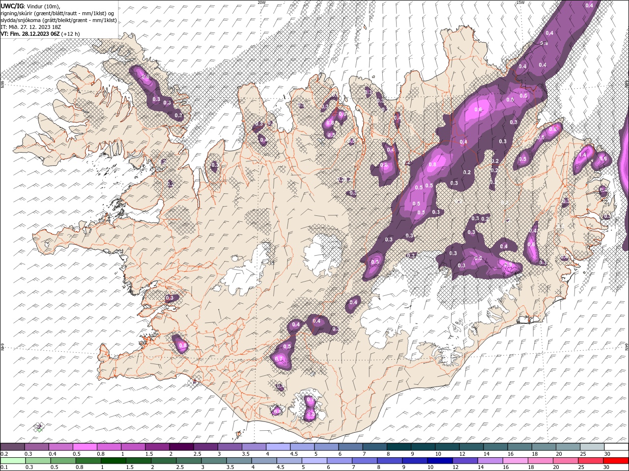Pick darkest purple upper swatch between 2 and 2.5
This screenshot has height=471, width=629.
point(181,446)
